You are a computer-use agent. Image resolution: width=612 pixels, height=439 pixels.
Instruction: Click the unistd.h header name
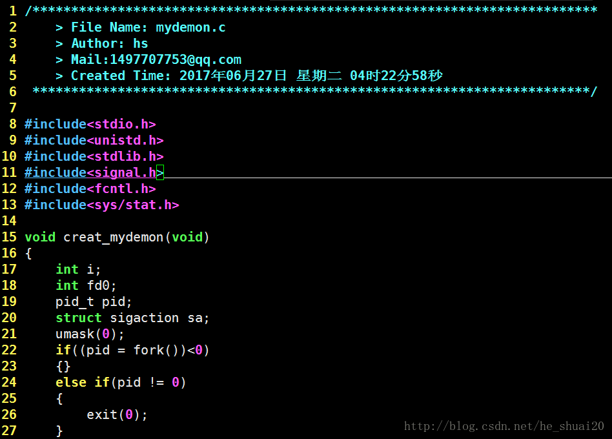tap(125, 140)
